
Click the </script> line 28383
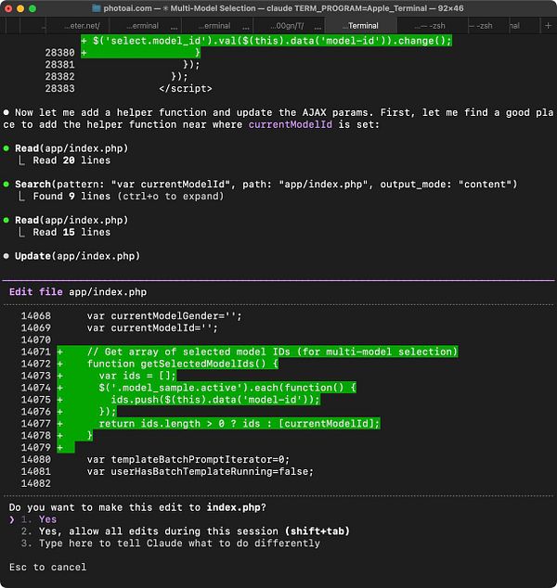[186, 88]
